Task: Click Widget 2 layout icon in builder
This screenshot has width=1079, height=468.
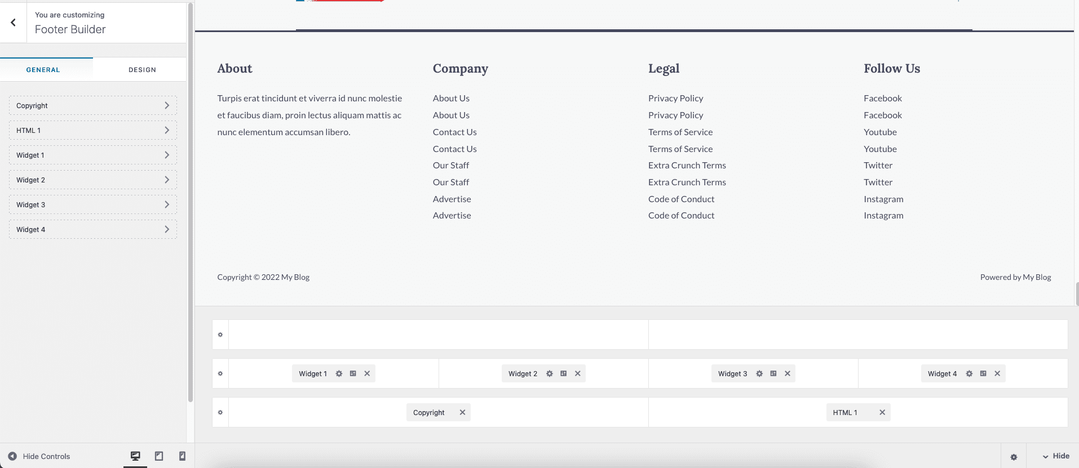Action: (563, 373)
